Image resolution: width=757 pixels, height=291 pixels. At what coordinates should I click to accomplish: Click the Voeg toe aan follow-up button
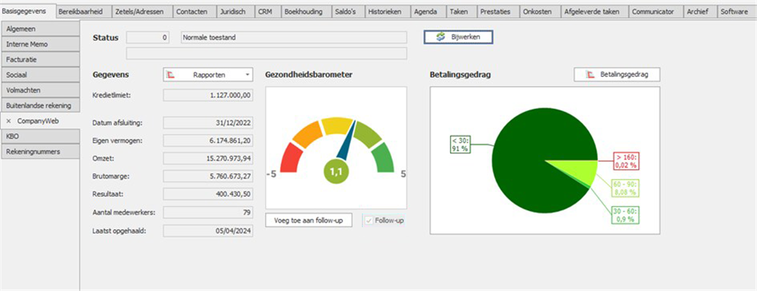coord(309,220)
